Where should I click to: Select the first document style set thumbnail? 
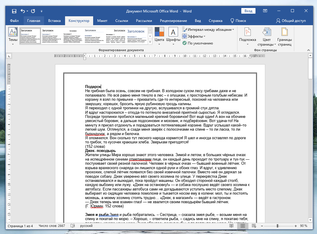coord(30,36)
